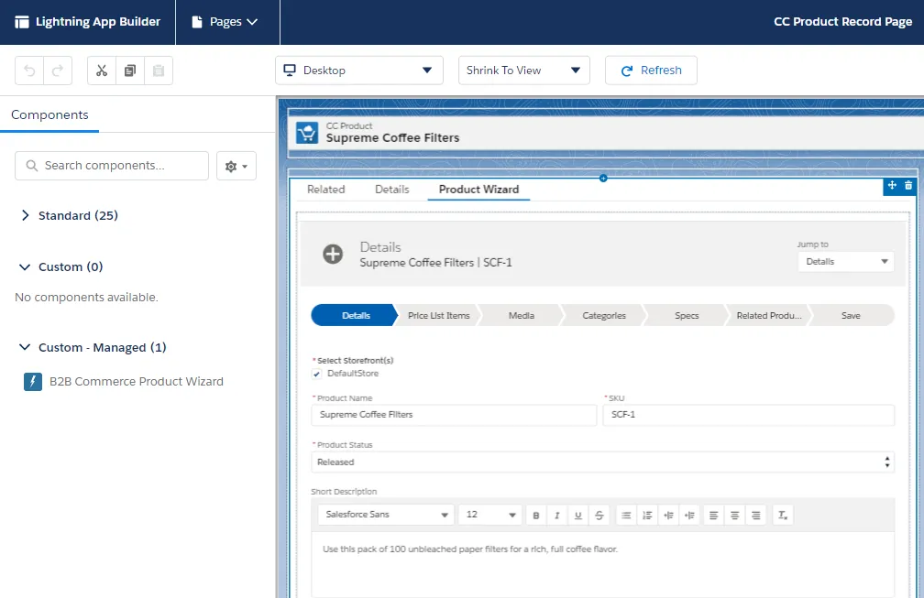Open the Desktop form factor dropdown
924x598 pixels.
point(359,71)
